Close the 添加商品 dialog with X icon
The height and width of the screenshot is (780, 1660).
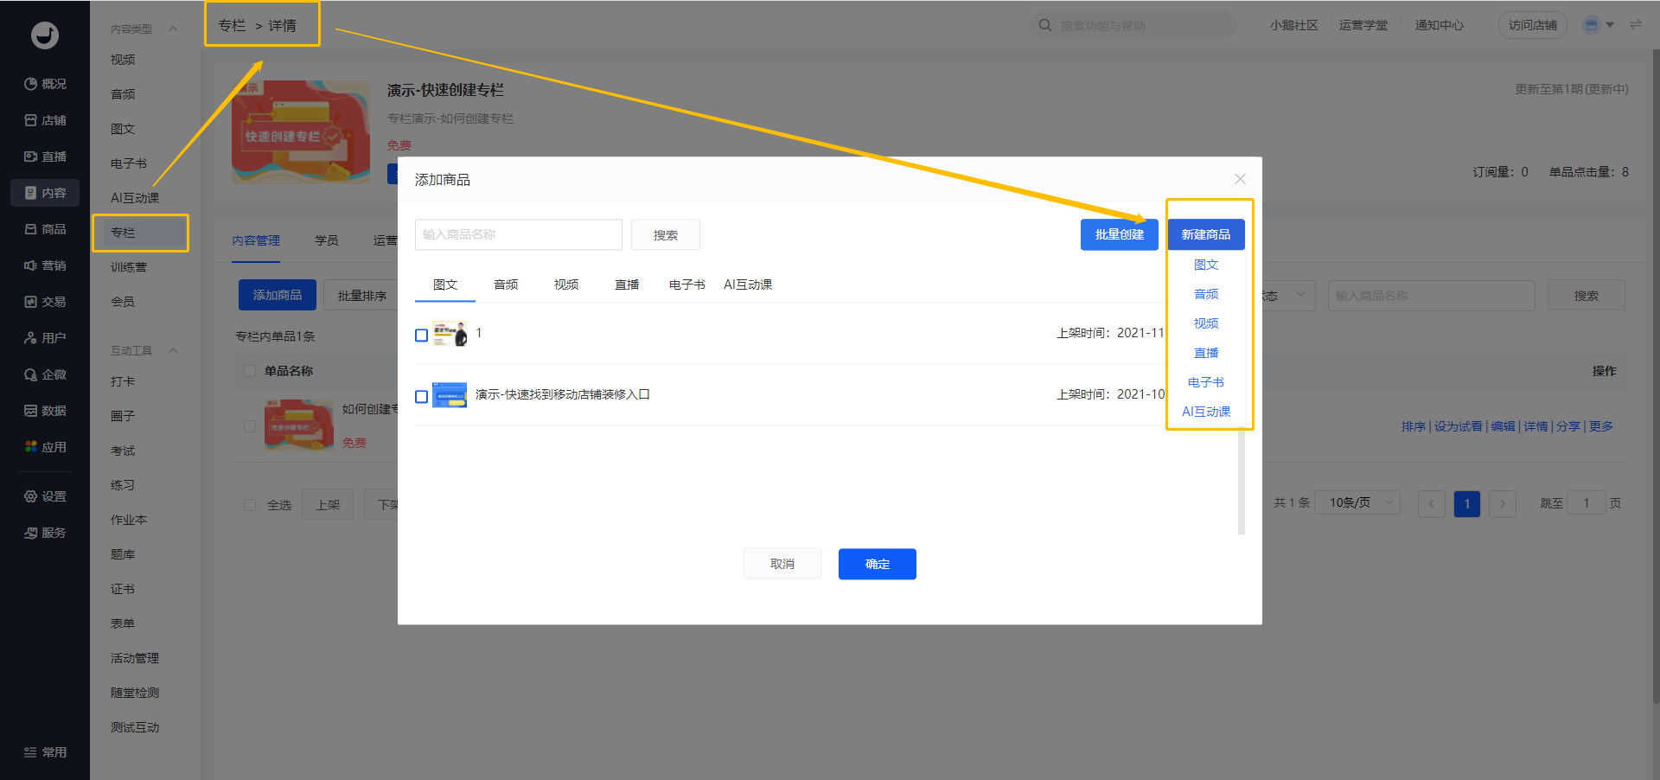click(x=1240, y=179)
